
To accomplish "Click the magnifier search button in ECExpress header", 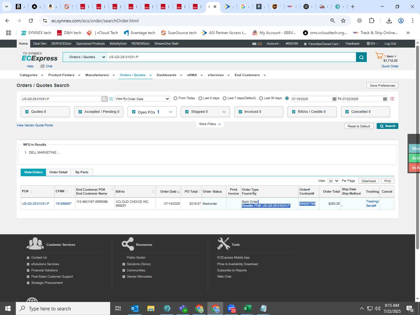I will tap(361, 57).
